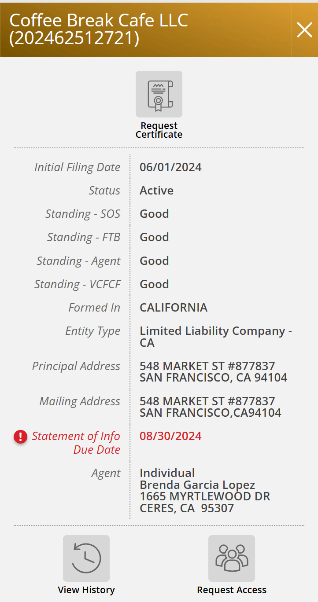Click the Standing - VCFCF Good value

tap(154, 284)
